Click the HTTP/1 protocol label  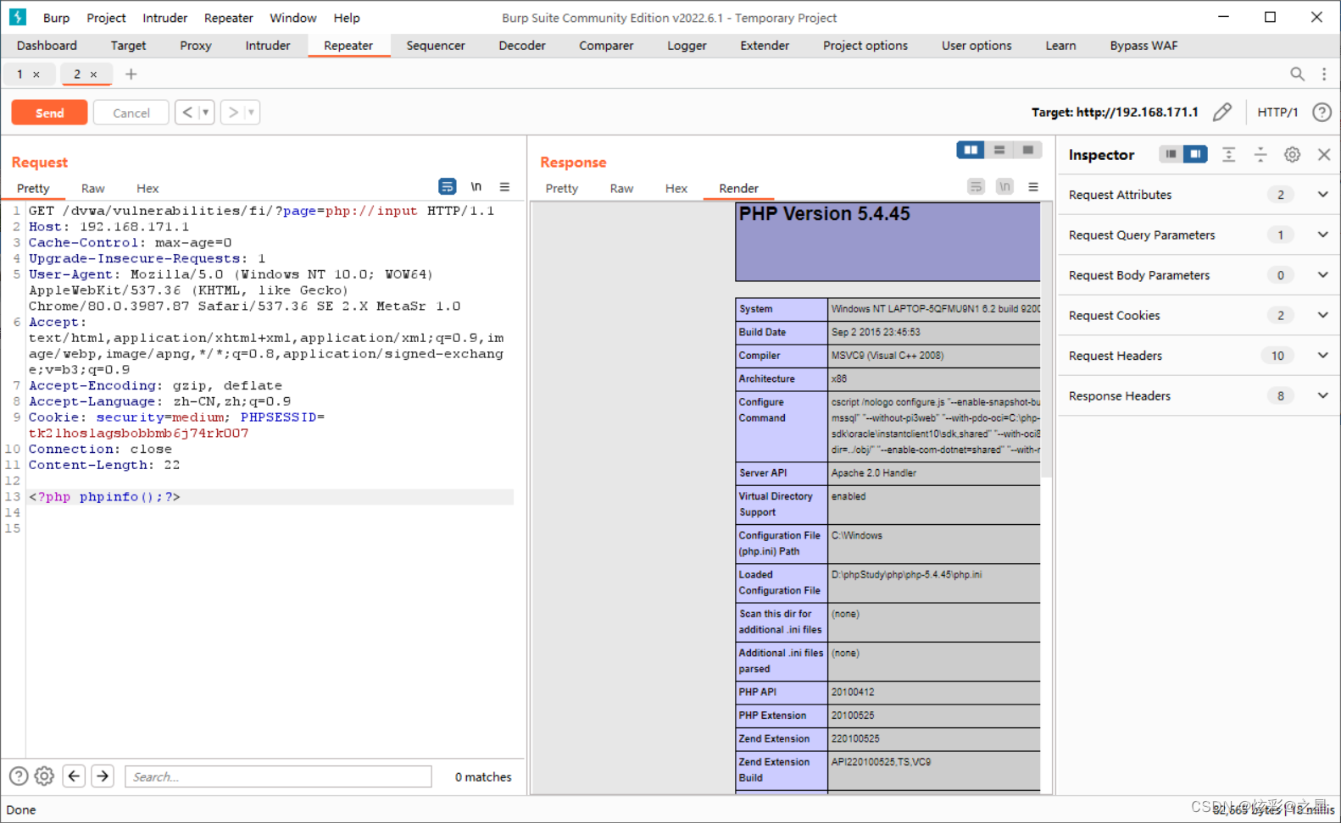tap(1277, 112)
